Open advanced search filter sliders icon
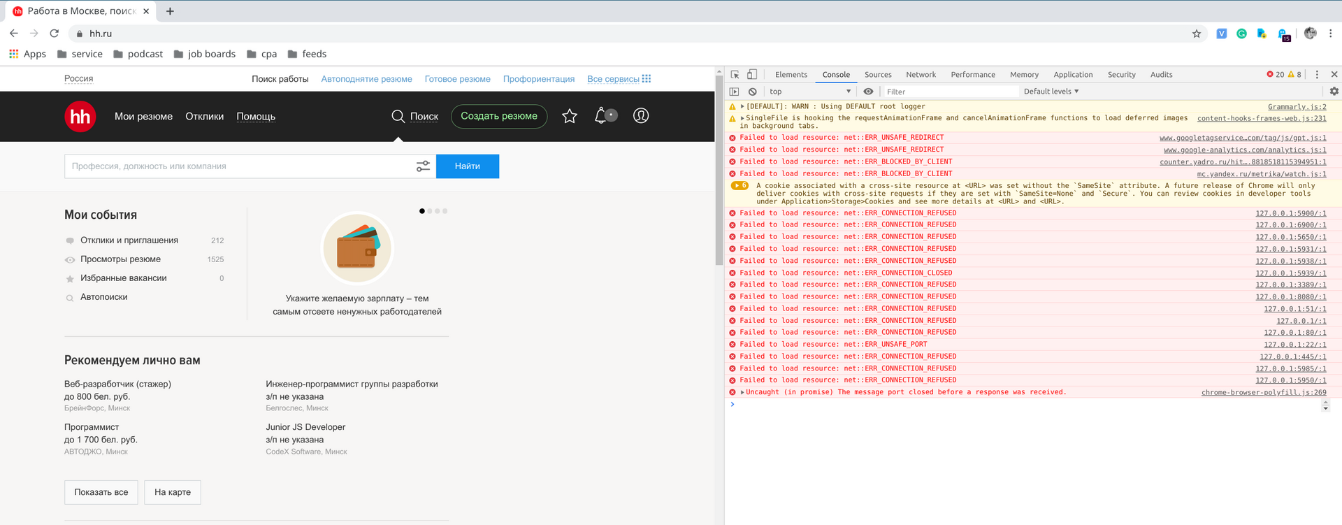The width and height of the screenshot is (1342, 525). pyautogui.click(x=423, y=166)
